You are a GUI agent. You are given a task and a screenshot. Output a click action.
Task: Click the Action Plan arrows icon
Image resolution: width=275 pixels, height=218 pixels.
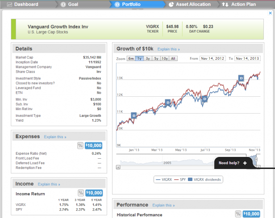click(x=225, y=4)
